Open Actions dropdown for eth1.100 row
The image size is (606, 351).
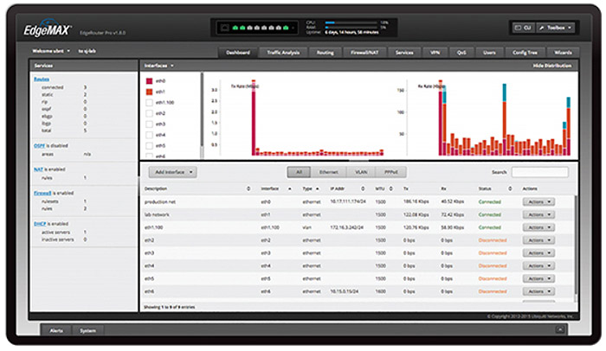538,227
